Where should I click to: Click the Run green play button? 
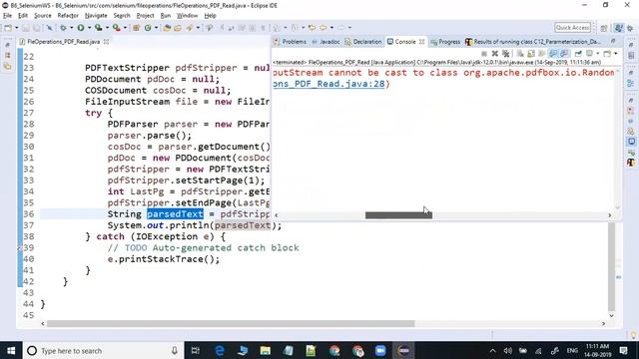(x=81, y=28)
